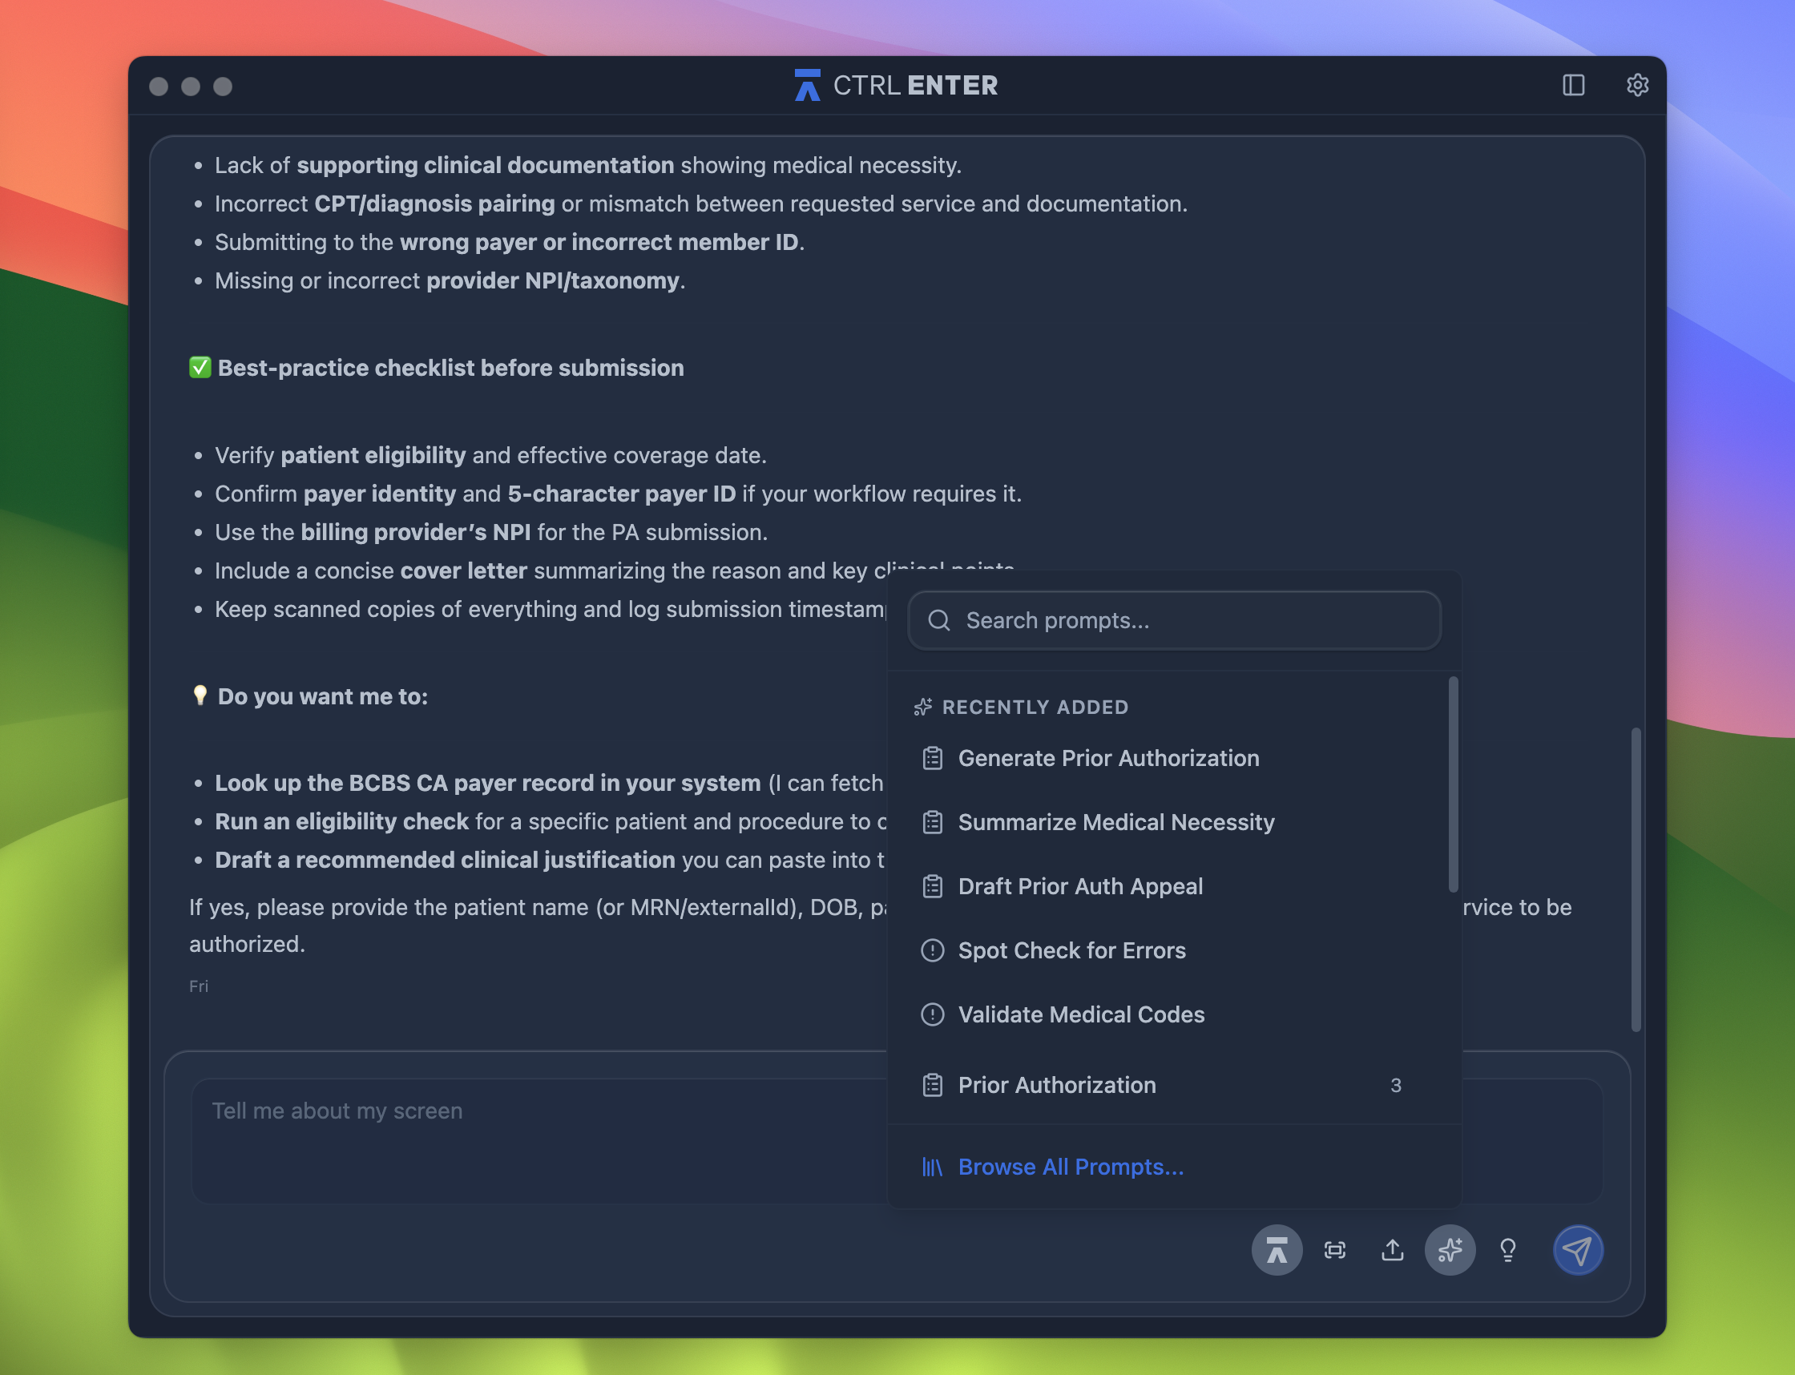Click the prompt list scrollbar
This screenshot has height=1375, width=1795.
[1453, 784]
